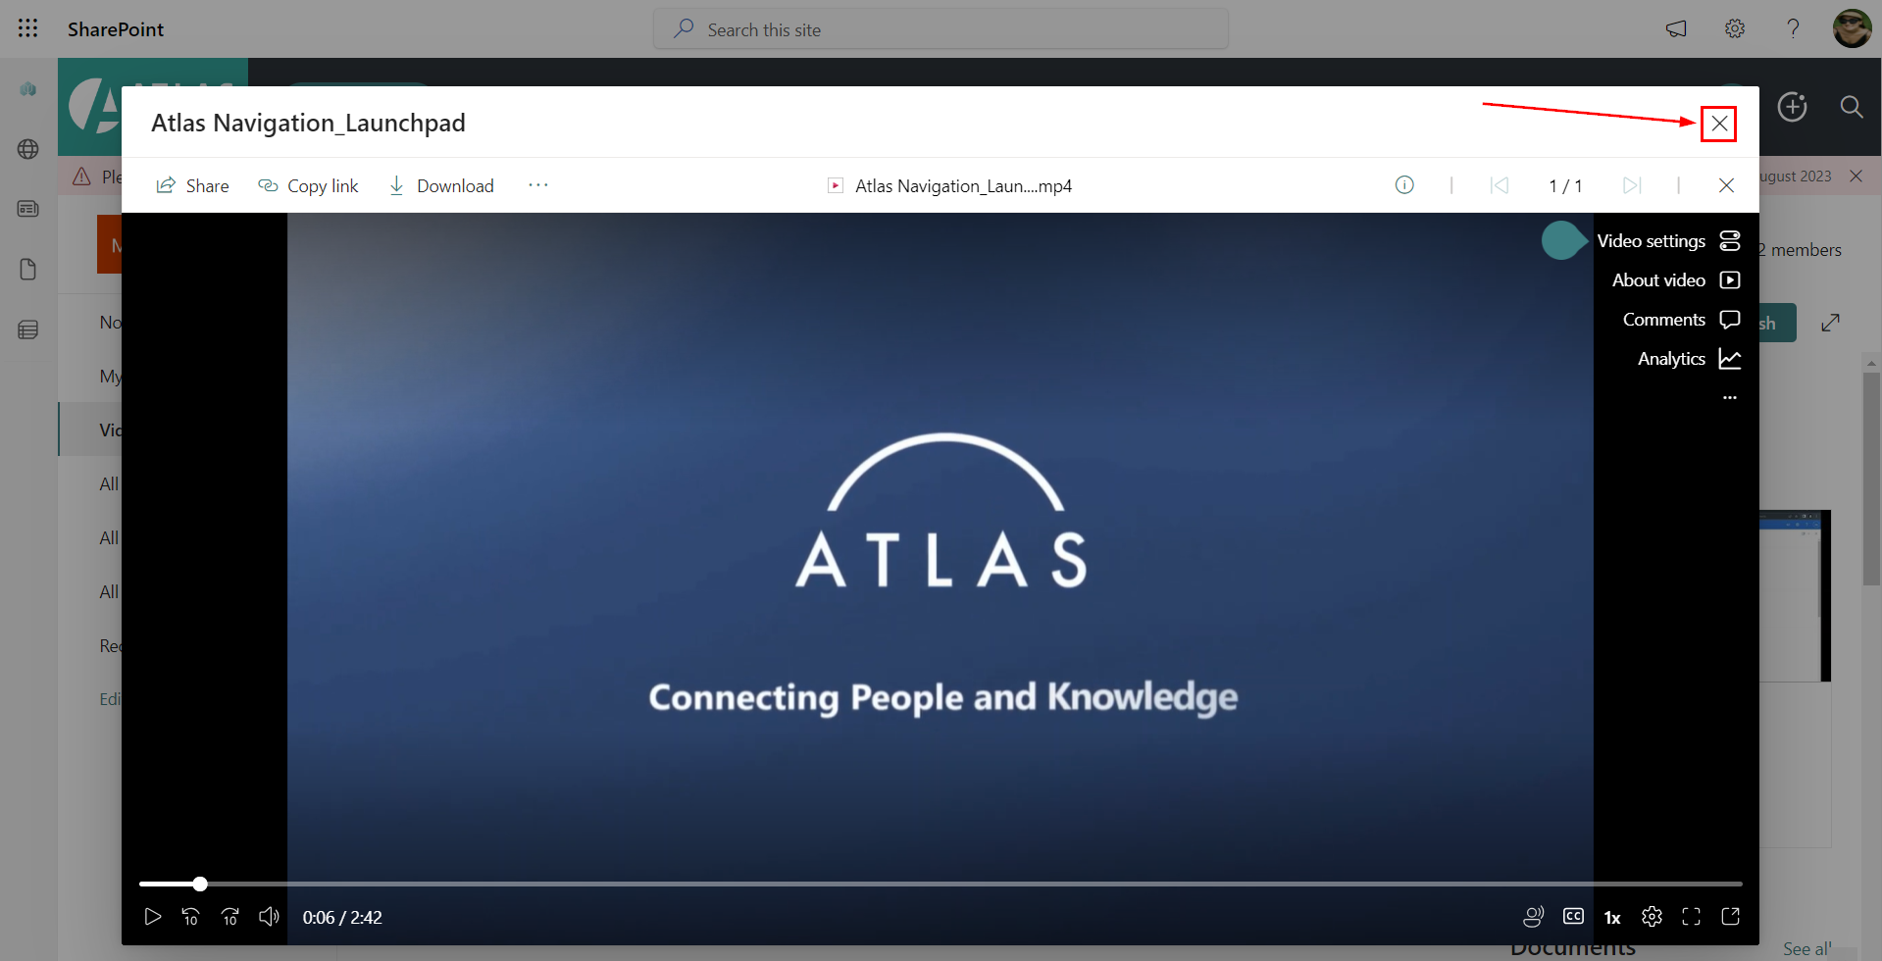Open the files page icon in left rail
Viewport: 1882px width, 961px height.
tap(28, 270)
